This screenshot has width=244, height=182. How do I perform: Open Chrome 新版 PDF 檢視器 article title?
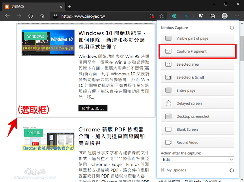pos(112,136)
